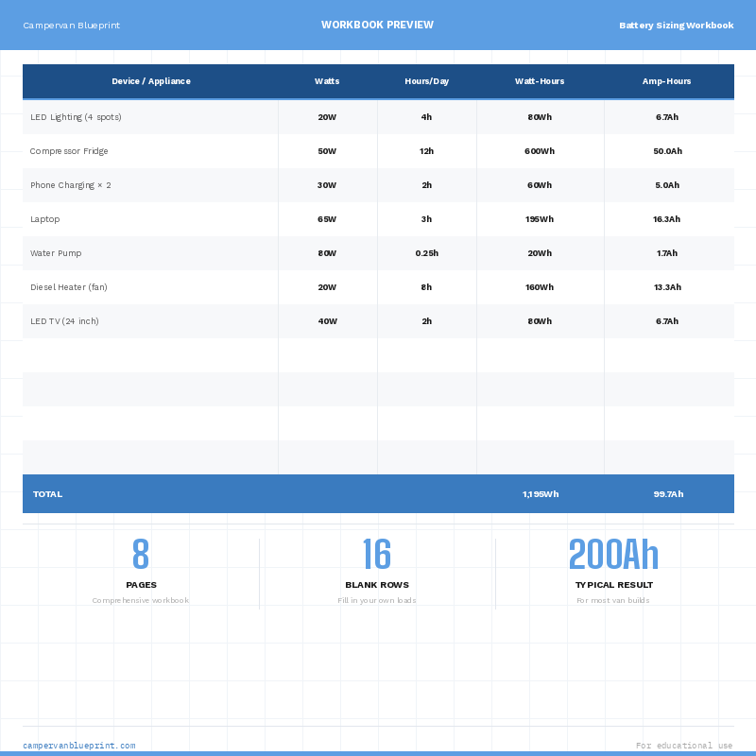Click the LED TV 6.7Ah cell
The width and height of the screenshot is (756, 756).
(x=667, y=321)
